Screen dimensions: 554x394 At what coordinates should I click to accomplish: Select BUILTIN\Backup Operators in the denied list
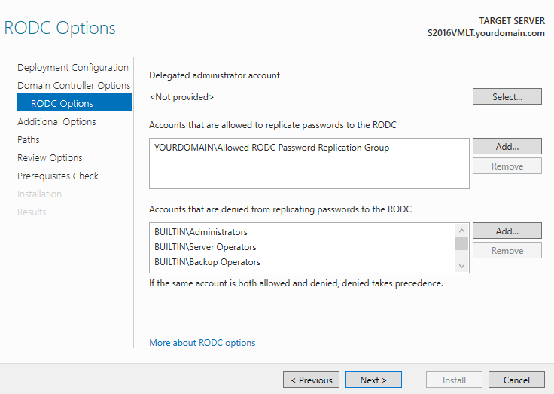coord(207,262)
